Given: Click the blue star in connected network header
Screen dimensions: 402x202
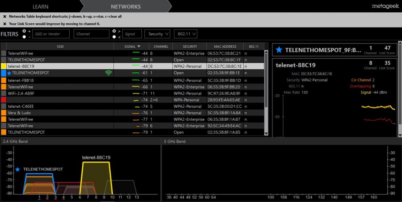Looking at the screenshot, I should (279, 50).
